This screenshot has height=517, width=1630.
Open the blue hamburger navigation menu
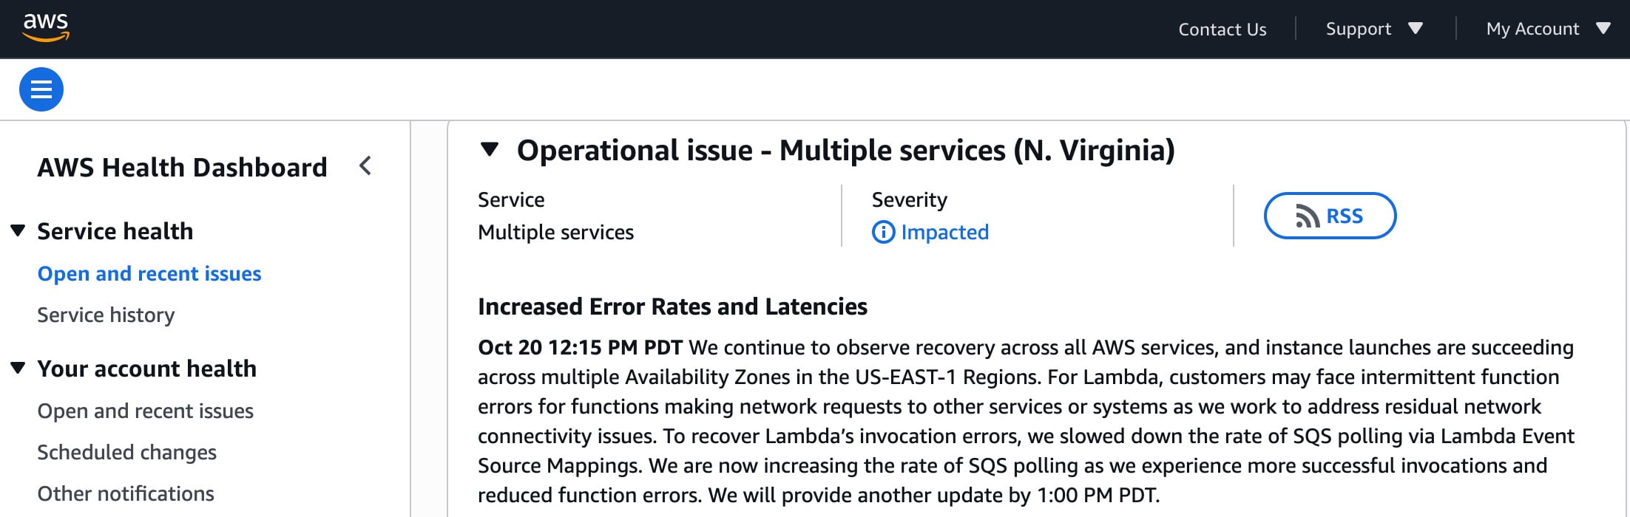[41, 89]
